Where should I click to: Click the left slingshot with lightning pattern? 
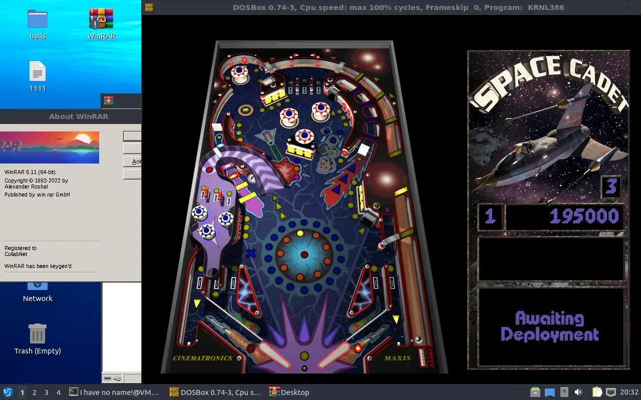(x=248, y=291)
